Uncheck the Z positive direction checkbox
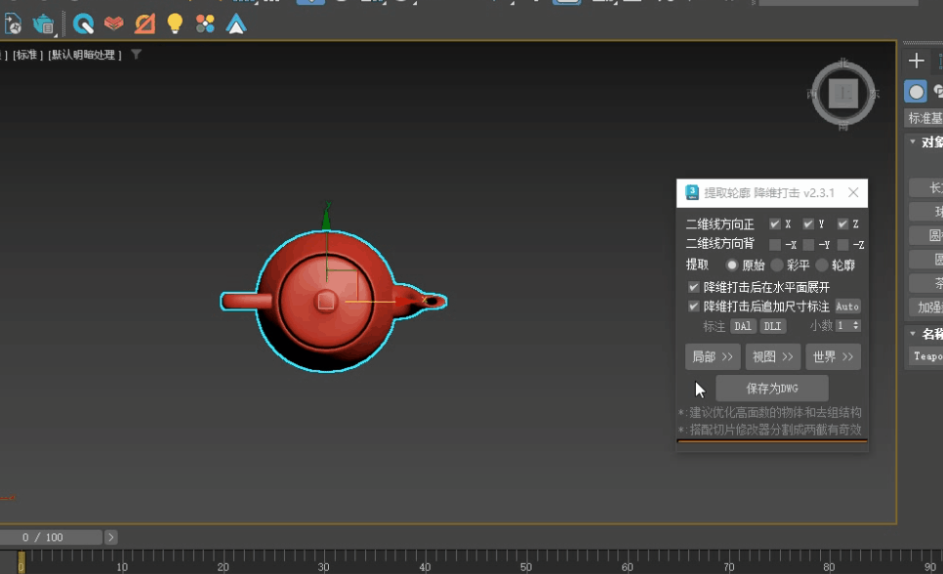Viewport: 943px width, 574px height. [x=842, y=224]
